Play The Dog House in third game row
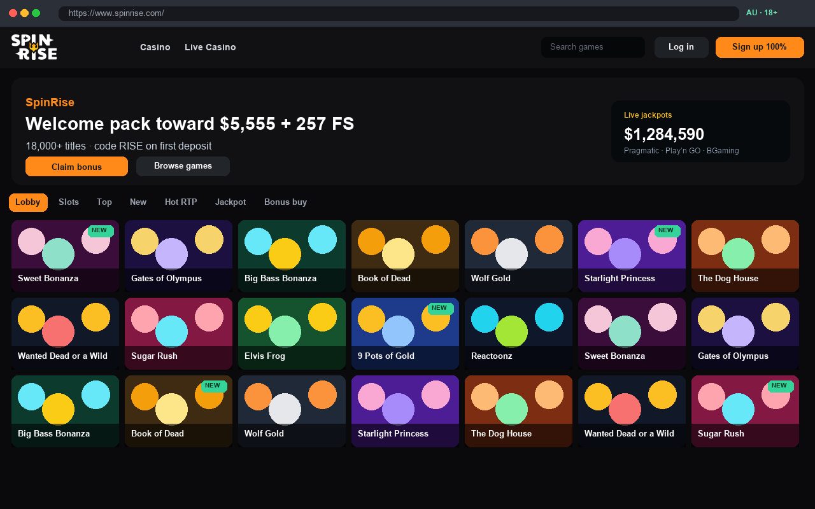 coord(518,411)
